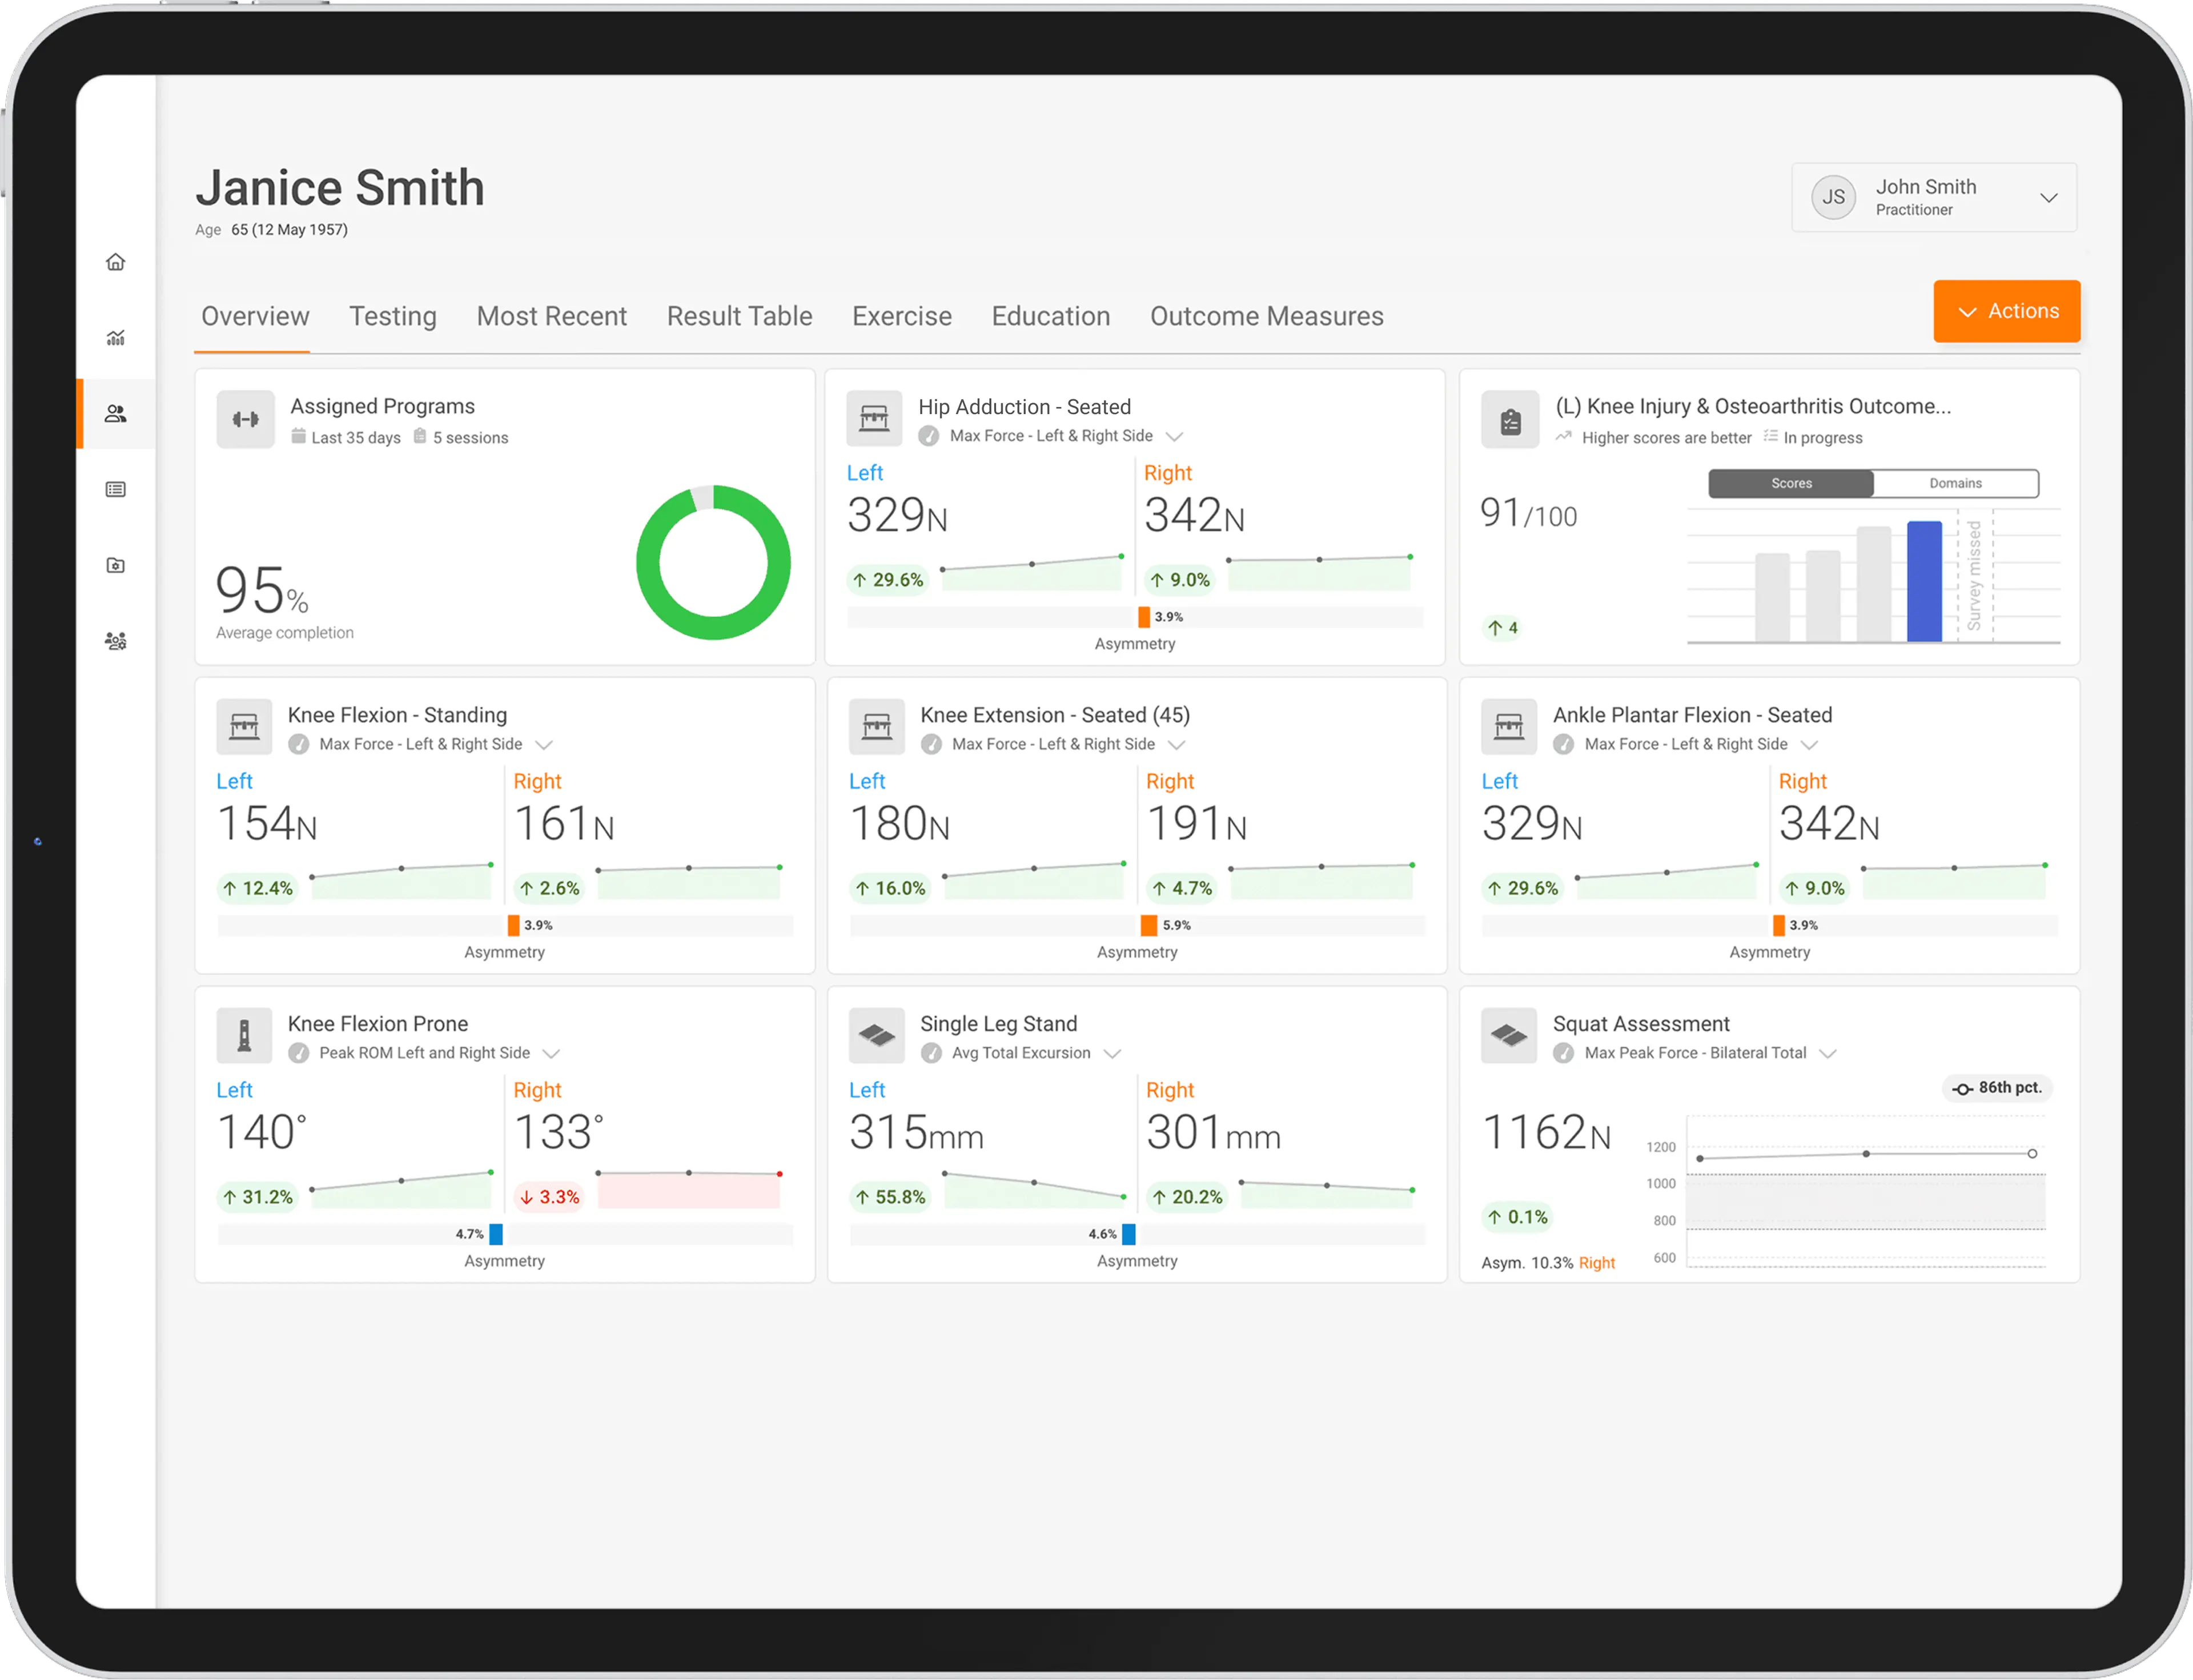Toggle the 86th pct. percentile indicator
This screenshot has width=2193, height=1680.
tap(1997, 1088)
